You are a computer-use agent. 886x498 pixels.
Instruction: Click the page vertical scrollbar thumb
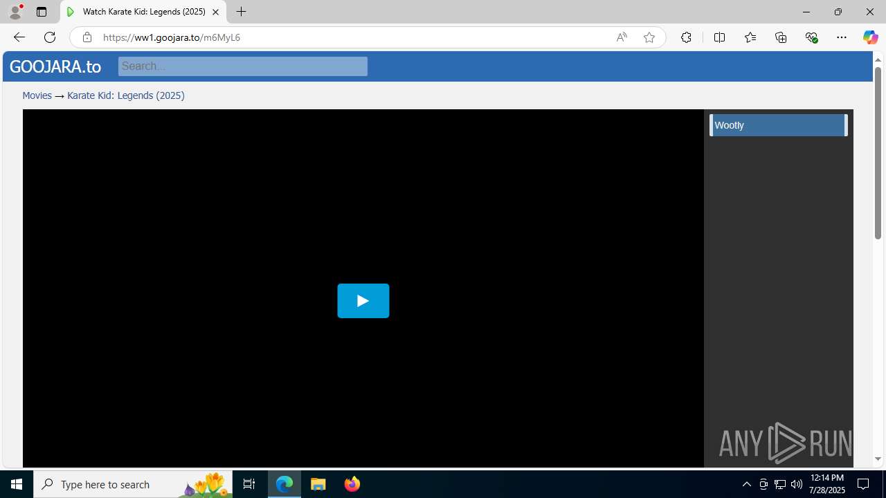click(878, 154)
